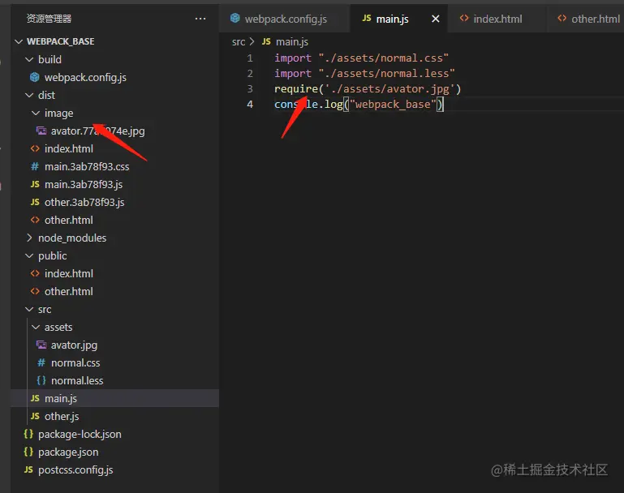
Task: Click JS icon of main.3ab78f93.js
Action: 35,184
